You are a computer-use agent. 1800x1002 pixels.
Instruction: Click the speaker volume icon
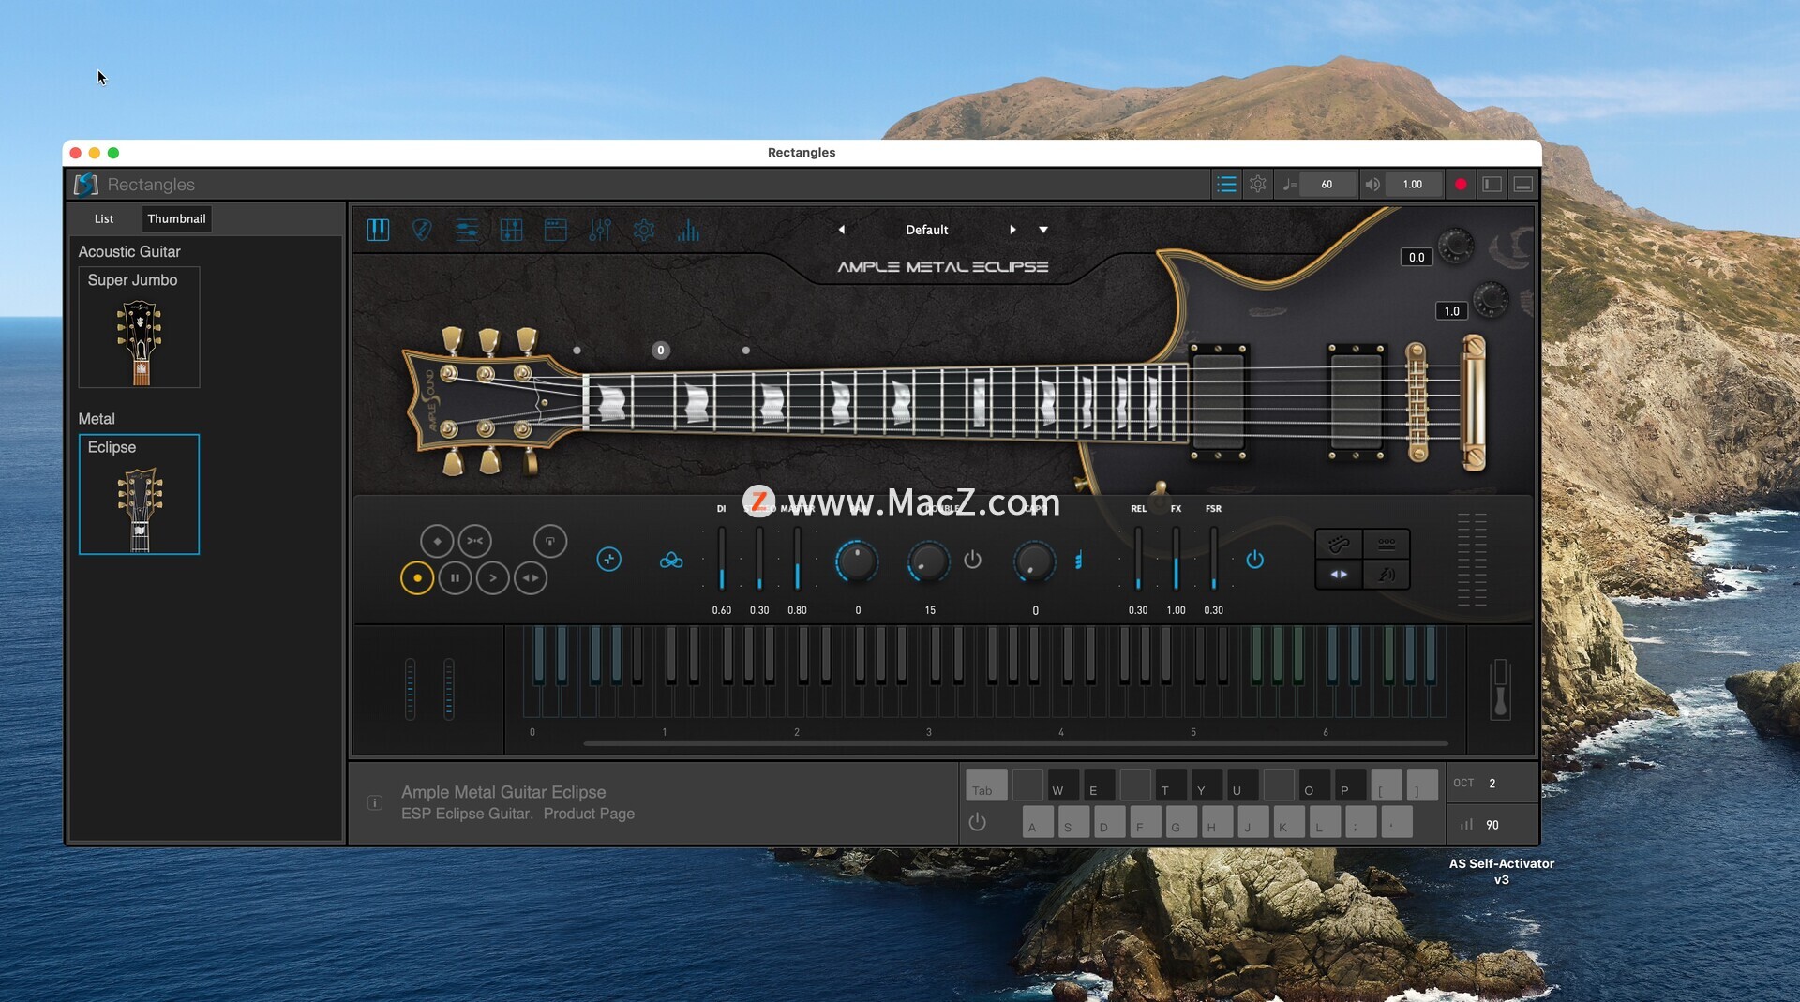pos(1372,185)
